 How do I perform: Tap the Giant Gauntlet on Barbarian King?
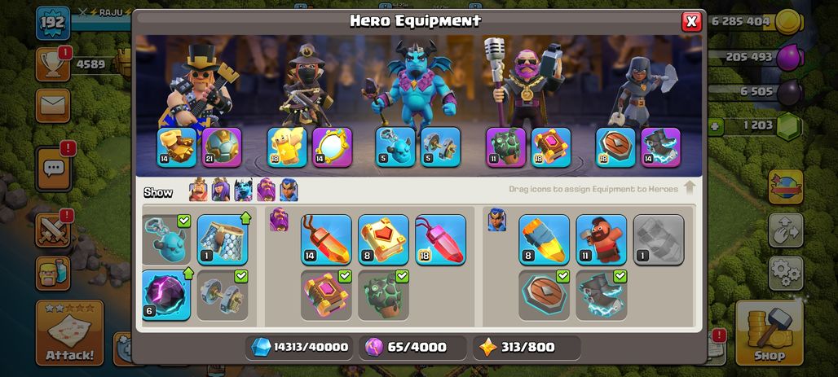(177, 147)
